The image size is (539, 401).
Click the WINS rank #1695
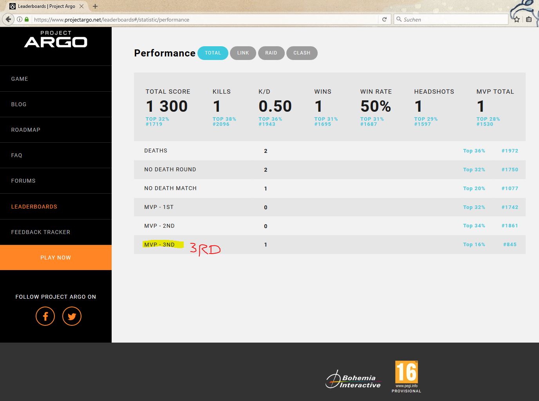[x=323, y=124]
